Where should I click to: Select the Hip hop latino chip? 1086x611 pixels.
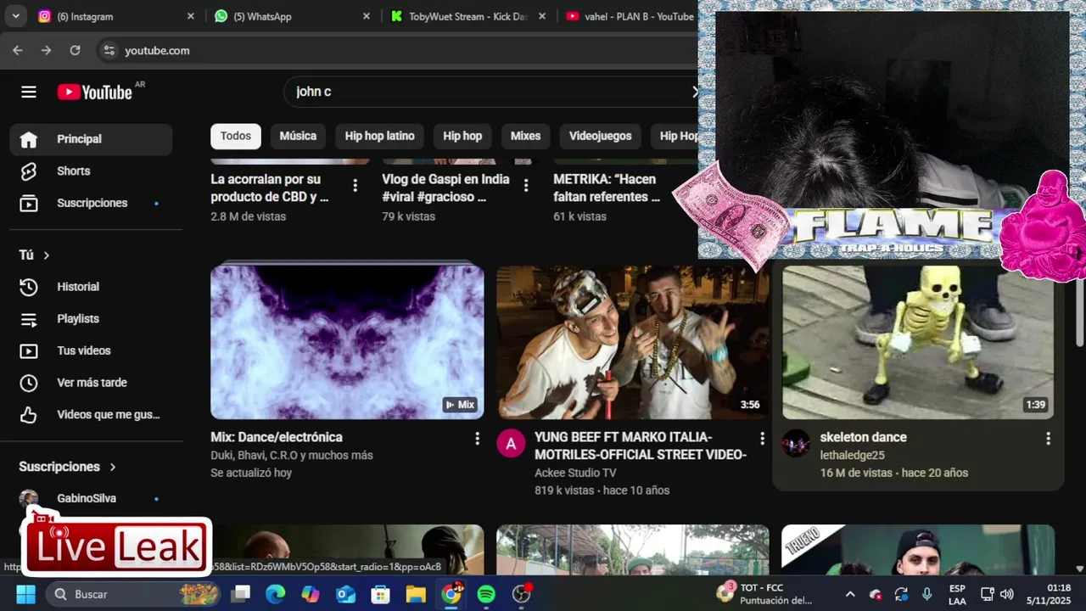pyautogui.click(x=379, y=136)
